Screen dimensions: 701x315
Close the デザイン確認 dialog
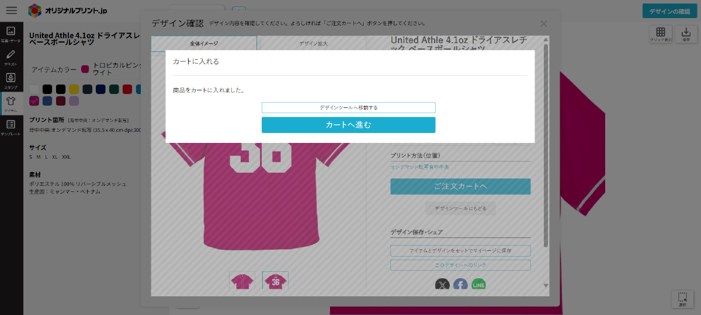pos(543,24)
